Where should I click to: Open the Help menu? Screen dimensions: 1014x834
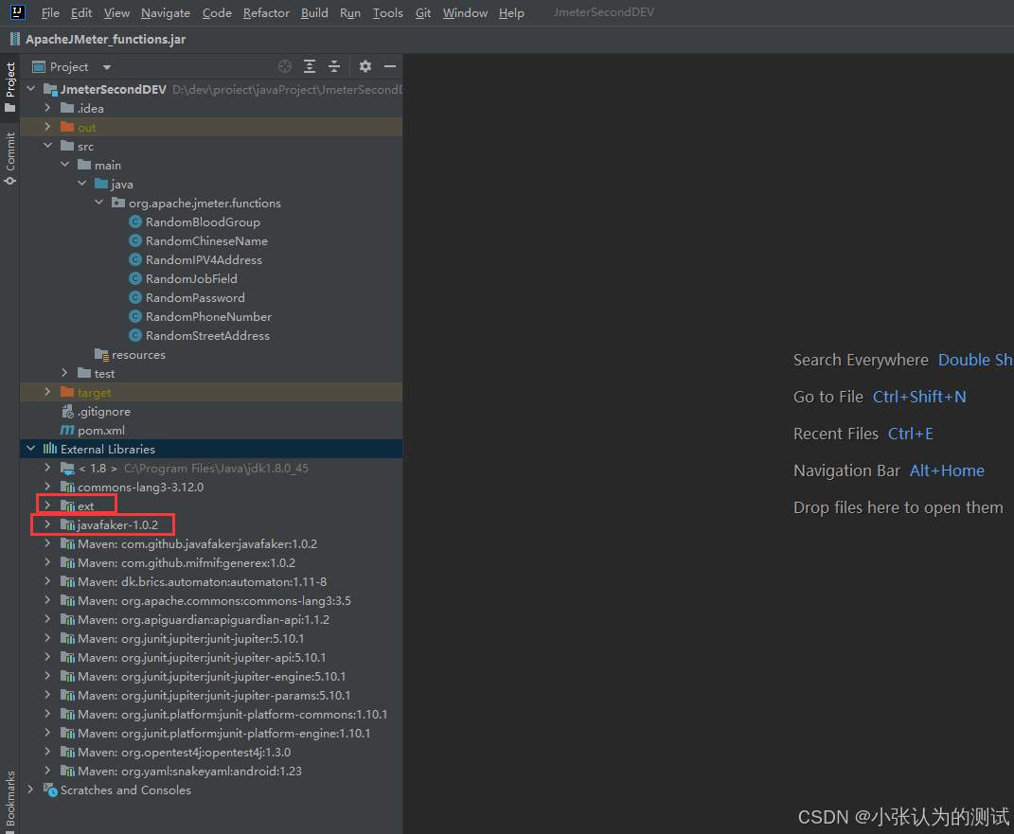tap(511, 13)
